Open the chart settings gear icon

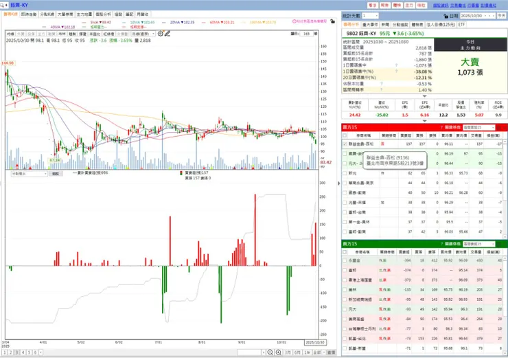161,34
